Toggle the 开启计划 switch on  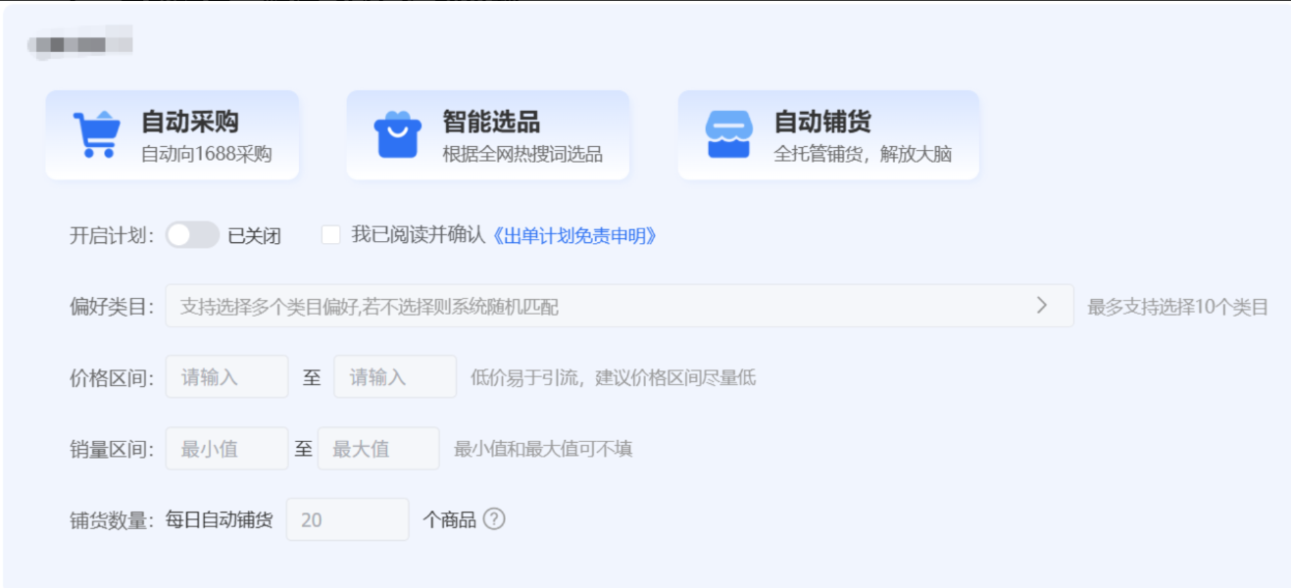tap(191, 235)
